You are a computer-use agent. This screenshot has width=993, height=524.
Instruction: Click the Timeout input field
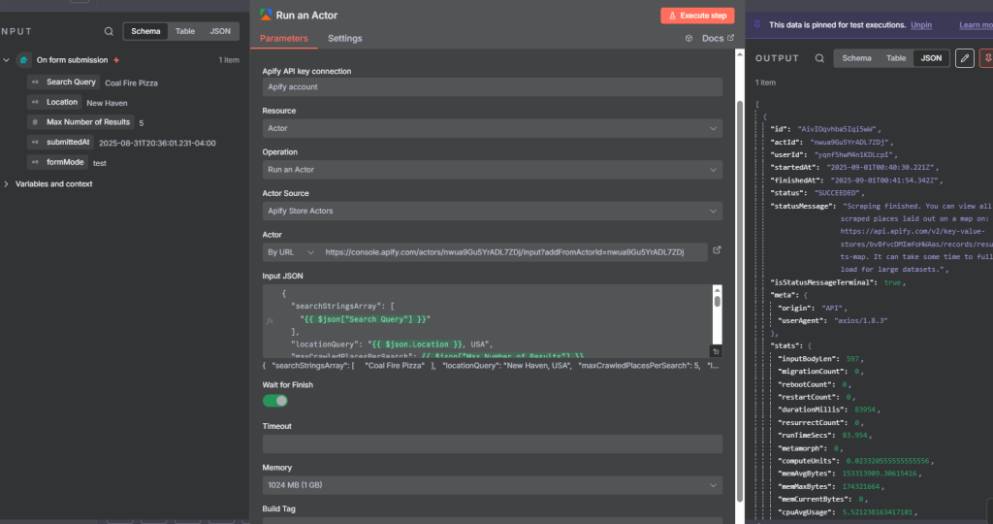pyautogui.click(x=492, y=444)
